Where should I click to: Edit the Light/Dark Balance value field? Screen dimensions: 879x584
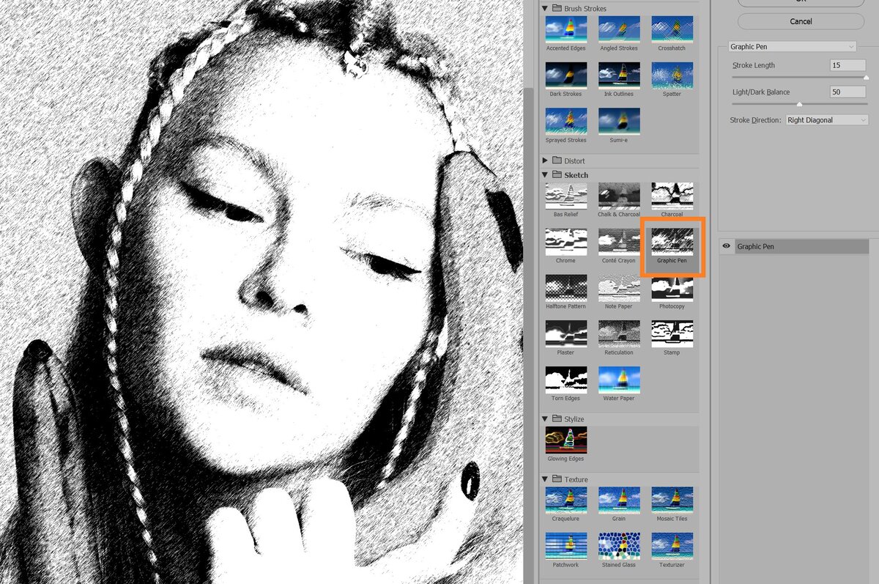848,92
